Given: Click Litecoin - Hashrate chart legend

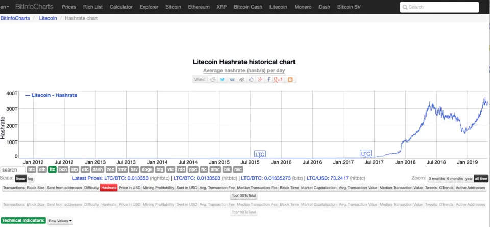Looking at the screenshot, I should [51, 95].
